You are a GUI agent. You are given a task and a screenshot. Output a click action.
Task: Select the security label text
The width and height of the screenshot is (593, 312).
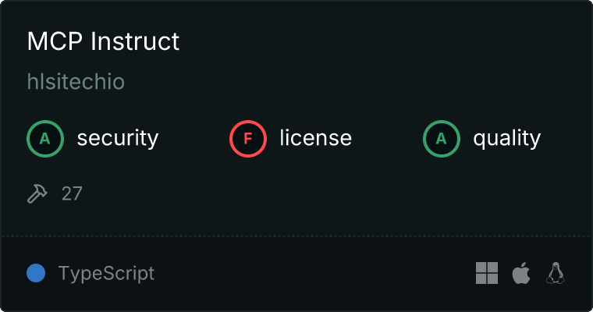[x=118, y=139]
